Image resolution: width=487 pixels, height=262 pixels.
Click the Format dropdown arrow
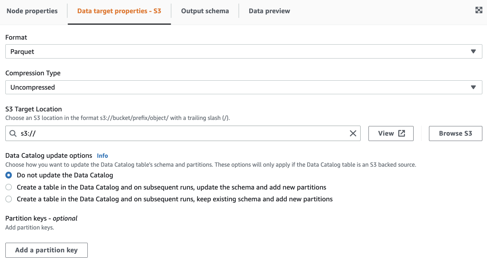click(x=473, y=51)
